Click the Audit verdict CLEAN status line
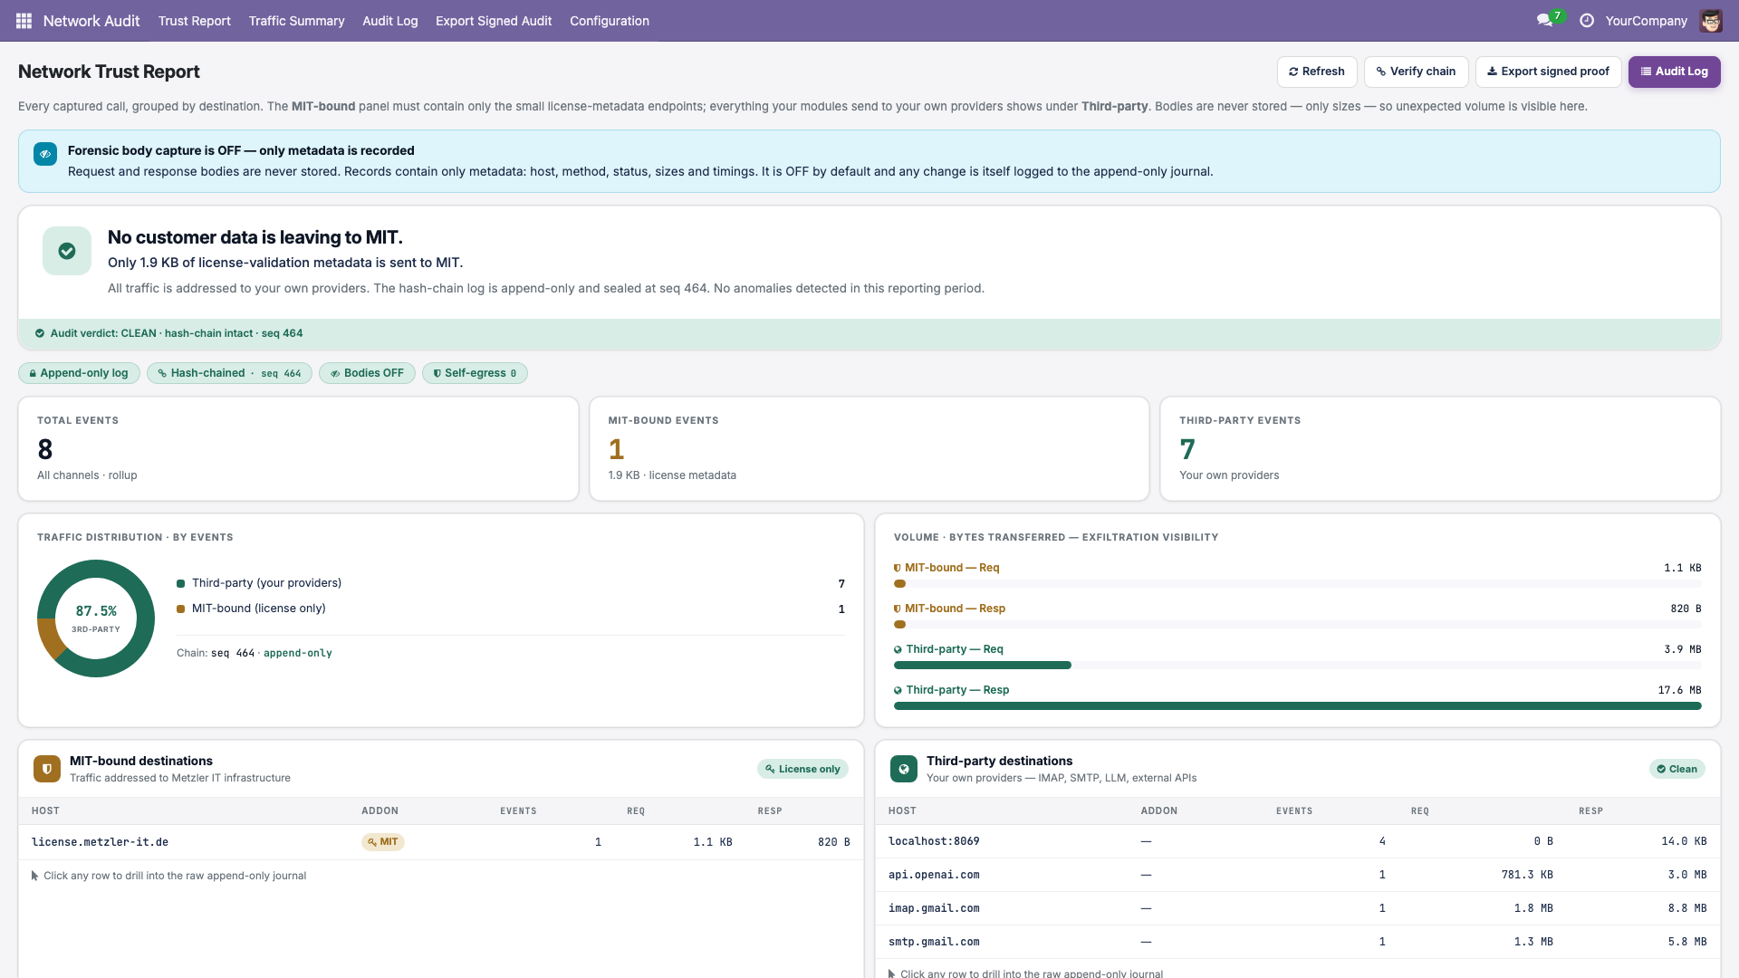Screen dimensions: 1739x978 (869, 333)
